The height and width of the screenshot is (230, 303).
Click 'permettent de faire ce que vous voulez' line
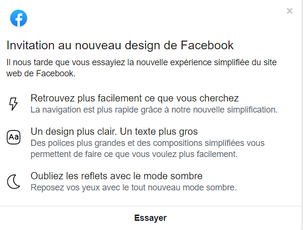coord(134,154)
